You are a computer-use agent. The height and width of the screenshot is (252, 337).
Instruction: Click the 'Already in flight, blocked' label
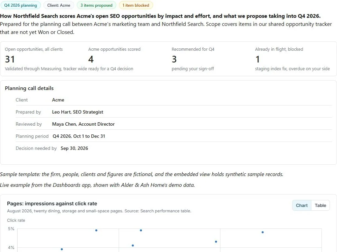tap(279, 49)
